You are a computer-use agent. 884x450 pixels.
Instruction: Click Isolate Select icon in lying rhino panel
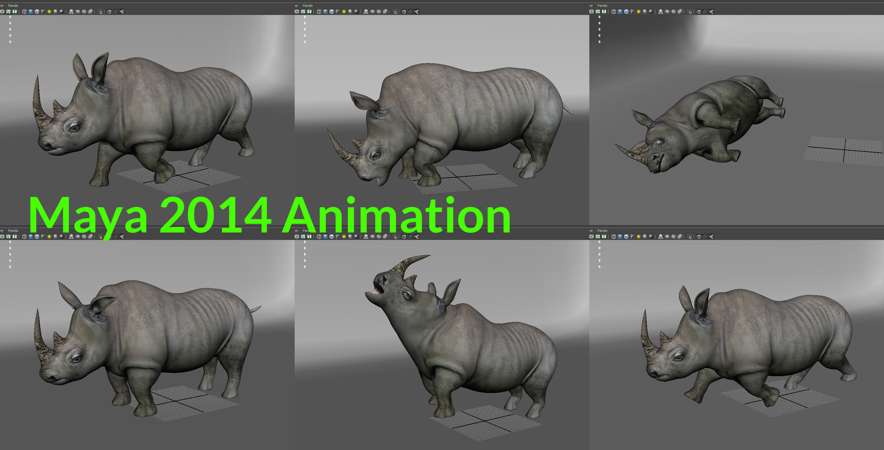690,12
